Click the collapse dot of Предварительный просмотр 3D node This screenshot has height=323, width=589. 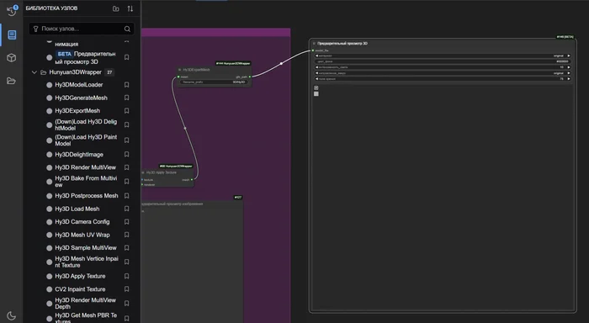click(x=314, y=44)
